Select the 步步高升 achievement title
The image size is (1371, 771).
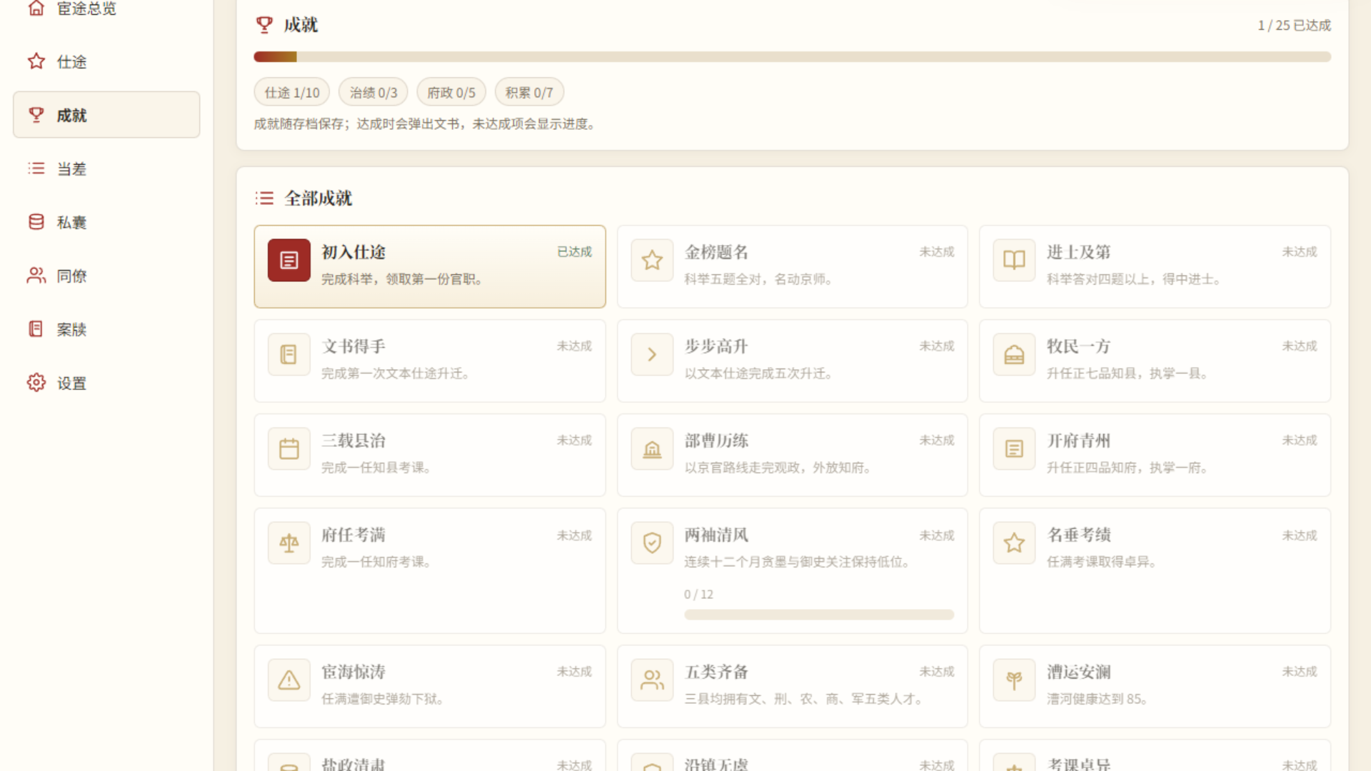point(716,346)
